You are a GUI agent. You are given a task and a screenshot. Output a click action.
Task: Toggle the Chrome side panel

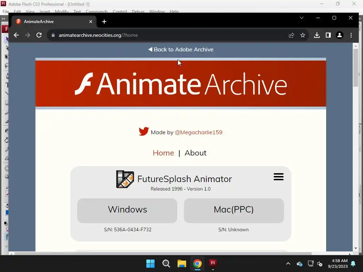pyautogui.click(x=328, y=35)
